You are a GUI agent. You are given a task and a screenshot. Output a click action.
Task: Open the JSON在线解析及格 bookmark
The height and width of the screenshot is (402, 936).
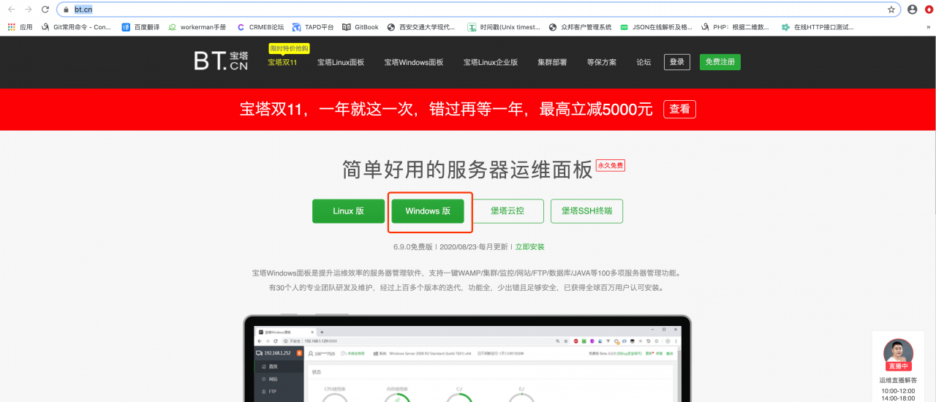click(656, 27)
